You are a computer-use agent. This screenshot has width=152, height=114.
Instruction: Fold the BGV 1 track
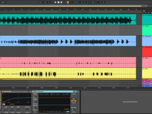pyautogui.click(x=143, y=69)
